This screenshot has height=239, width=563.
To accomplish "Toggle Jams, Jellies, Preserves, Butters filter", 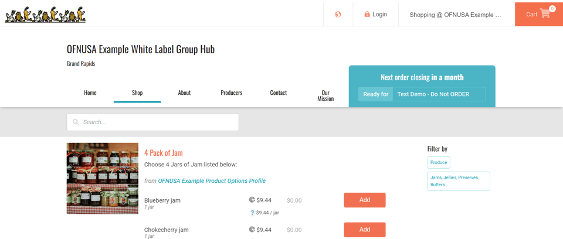I will [x=458, y=181].
